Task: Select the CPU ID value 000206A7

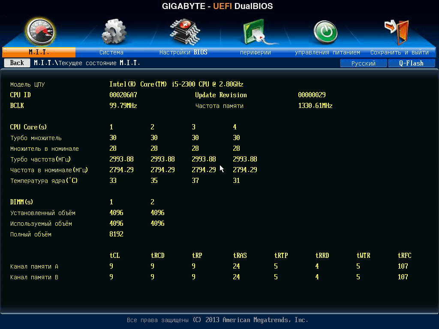Action: point(123,95)
